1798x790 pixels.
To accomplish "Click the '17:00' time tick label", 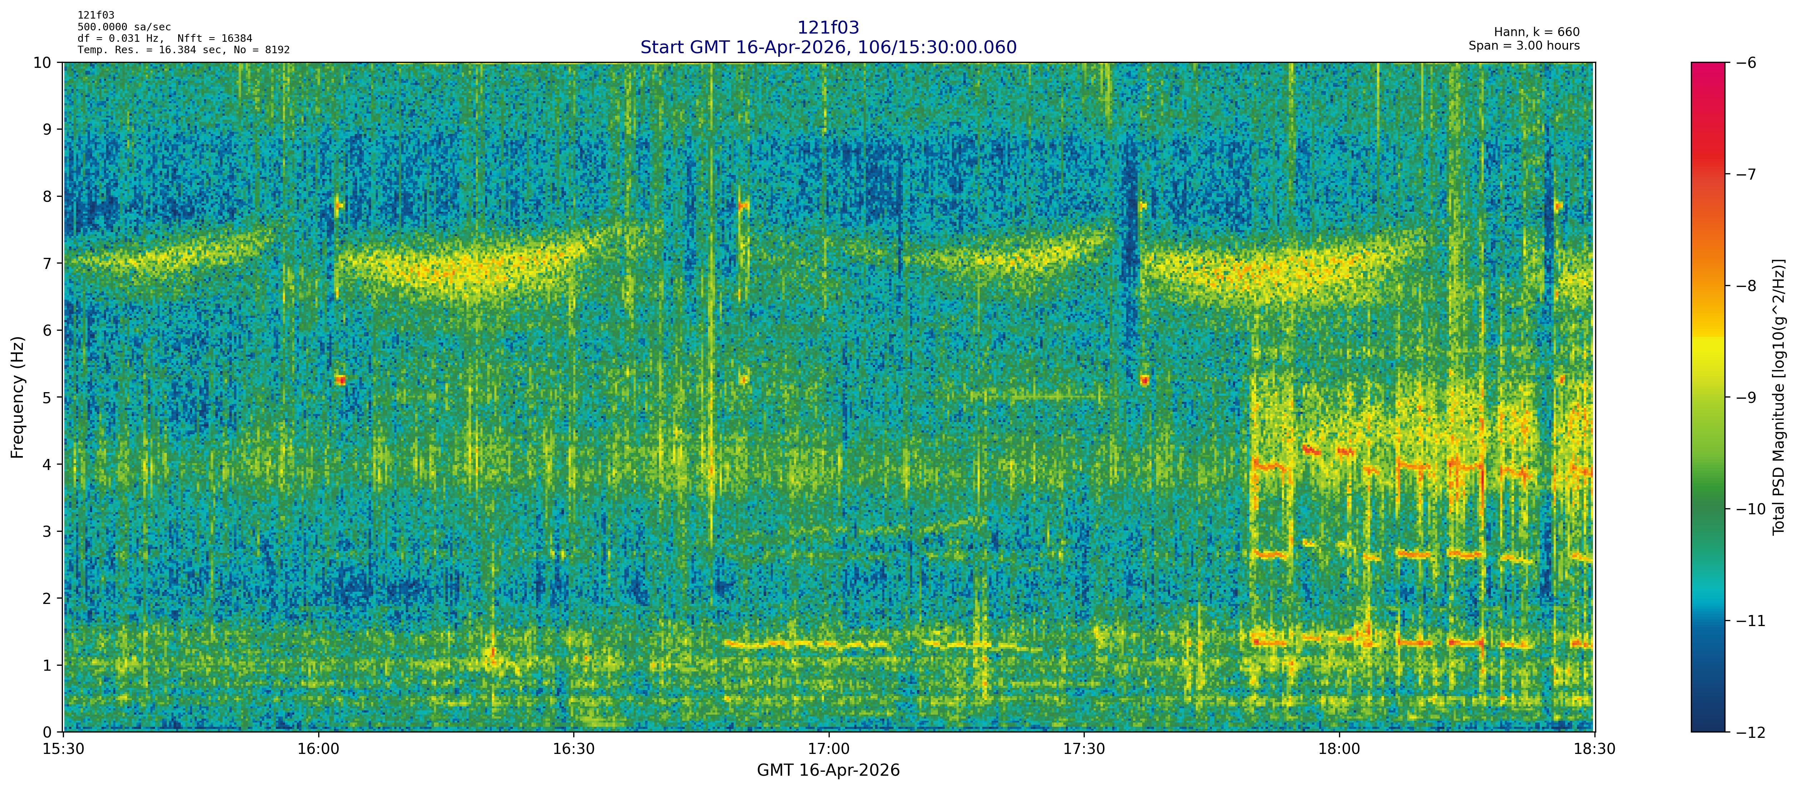I will coord(829,750).
